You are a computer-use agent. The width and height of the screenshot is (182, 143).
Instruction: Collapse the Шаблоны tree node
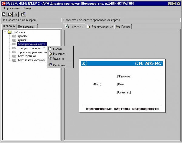click(5, 32)
